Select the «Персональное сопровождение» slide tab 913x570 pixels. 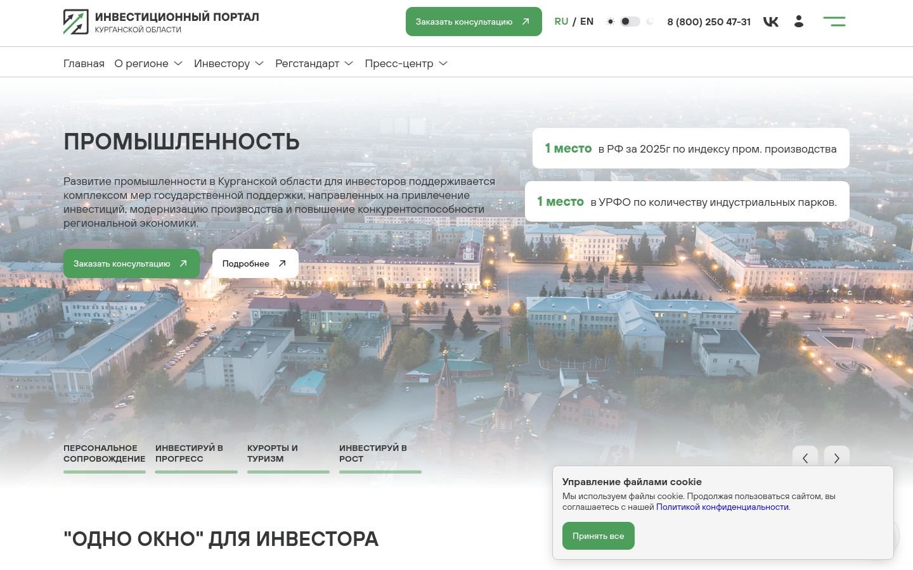click(105, 458)
